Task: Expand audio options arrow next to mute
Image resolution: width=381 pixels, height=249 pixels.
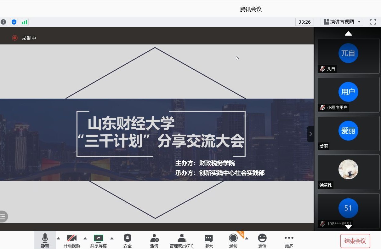Action: coord(58,238)
